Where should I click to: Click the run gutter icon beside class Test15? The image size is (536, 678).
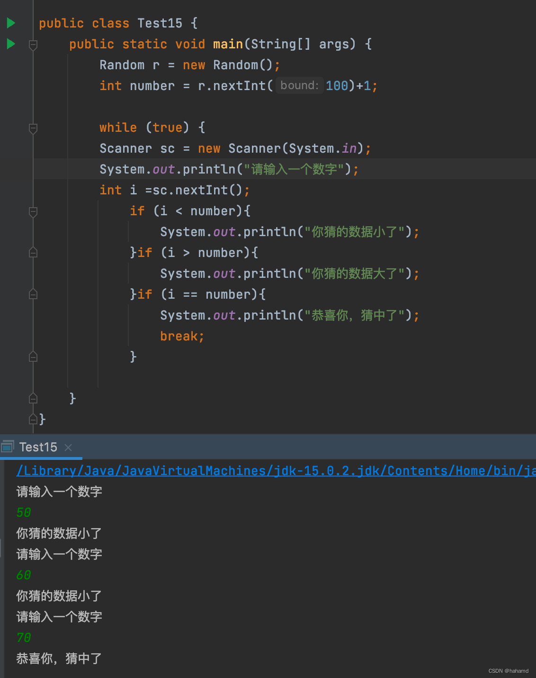click(11, 23)
